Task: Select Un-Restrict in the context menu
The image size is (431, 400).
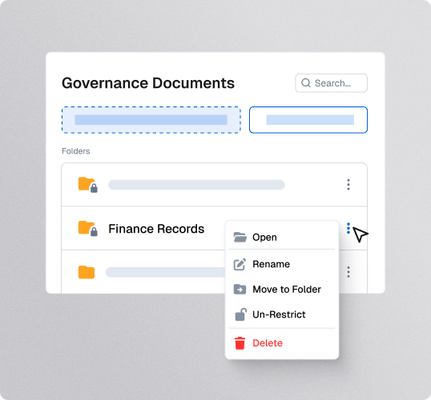Action: [282, 314]
